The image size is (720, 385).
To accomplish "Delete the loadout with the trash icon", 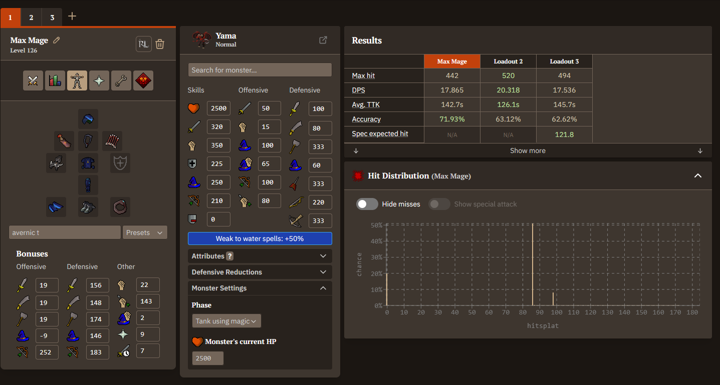I will 160,44.
